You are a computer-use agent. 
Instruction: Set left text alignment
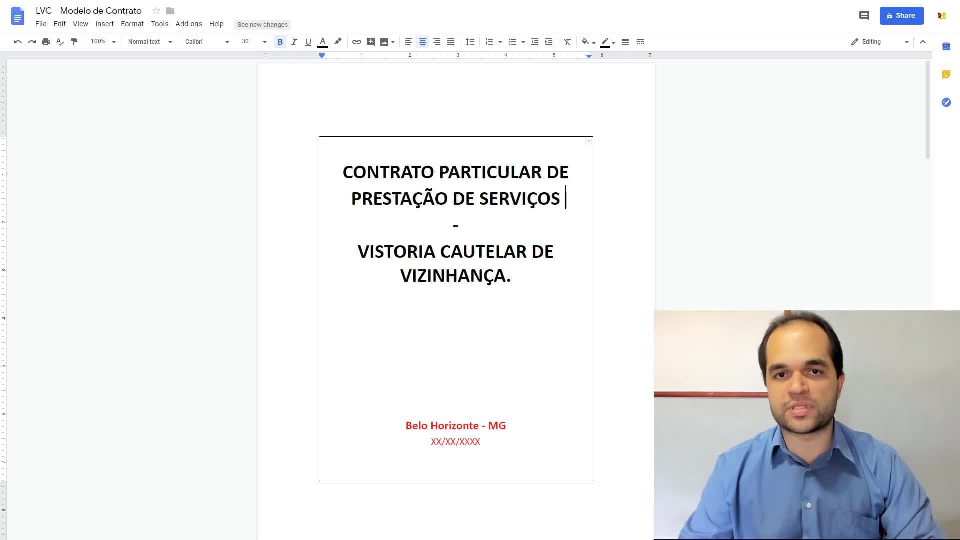coord(408,42)
